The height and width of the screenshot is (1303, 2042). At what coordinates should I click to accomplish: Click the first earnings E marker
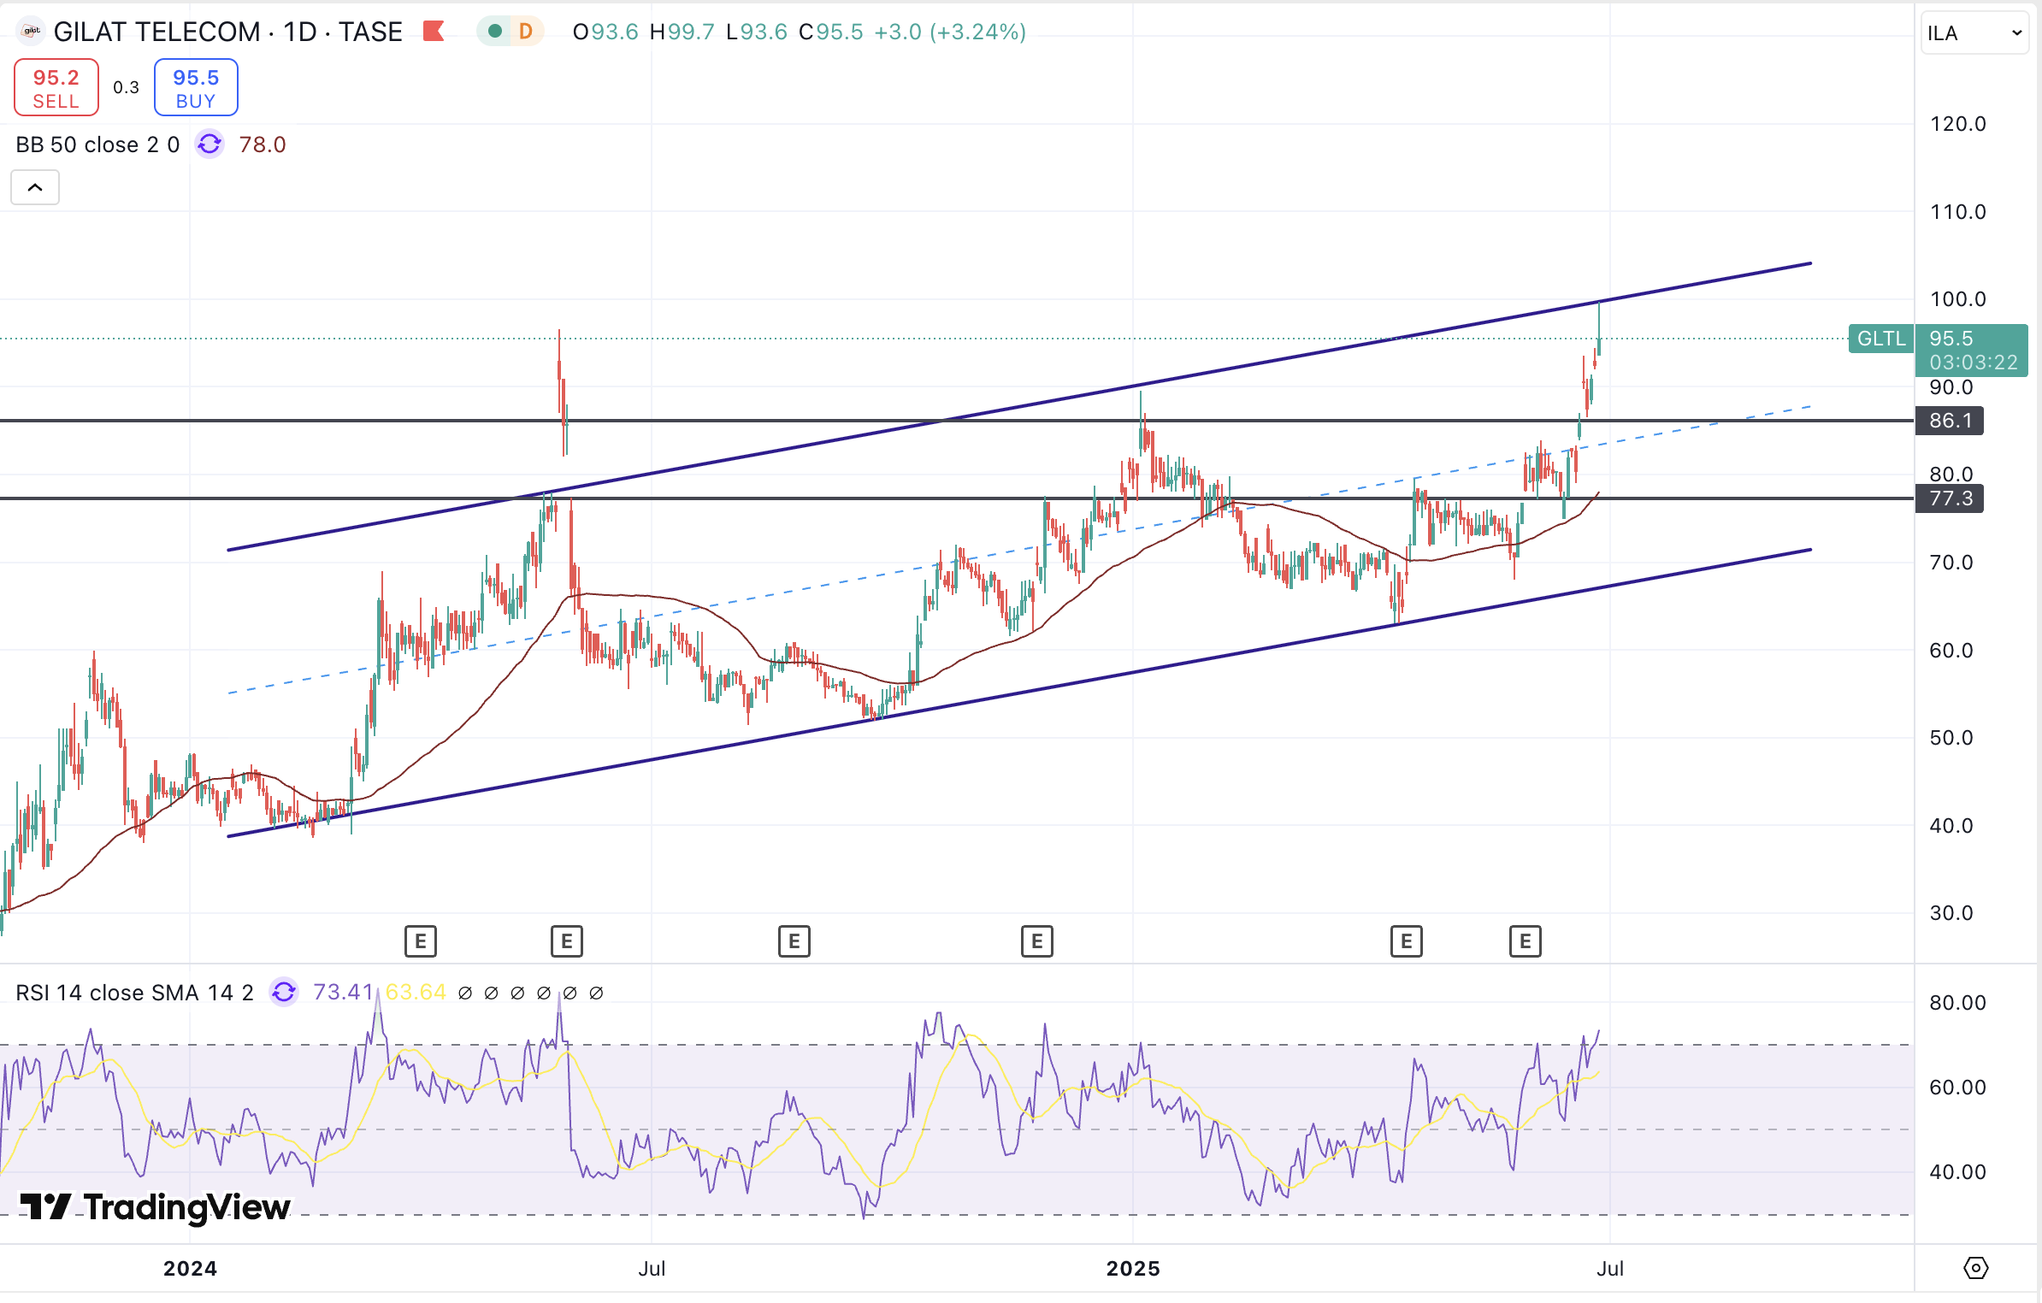point(420,941)
